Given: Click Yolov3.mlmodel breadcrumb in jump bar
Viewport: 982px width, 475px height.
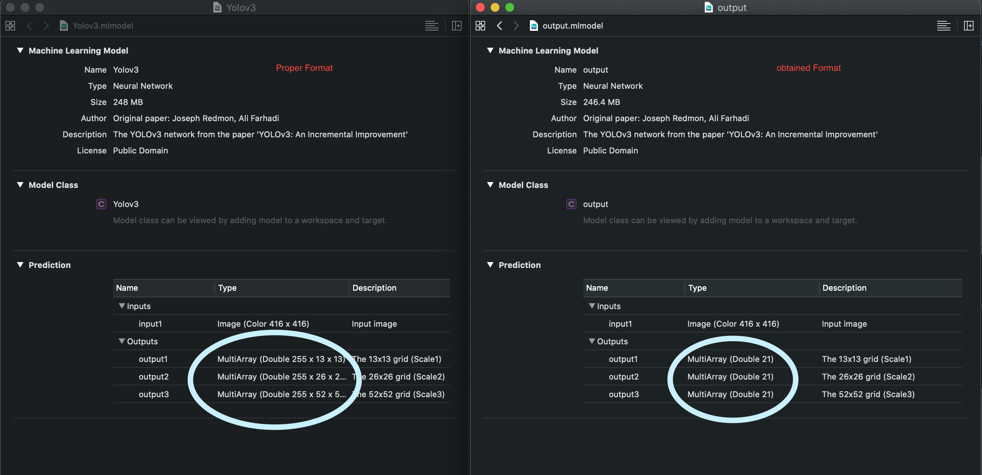Looking at the screenshot, I should click(x=102, y=26).
